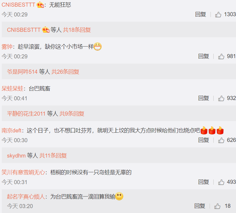Click crown badge in CNISBESTTT reply summary
The height and width of the screenshot is (213, 236).
(x=46, y=30)
